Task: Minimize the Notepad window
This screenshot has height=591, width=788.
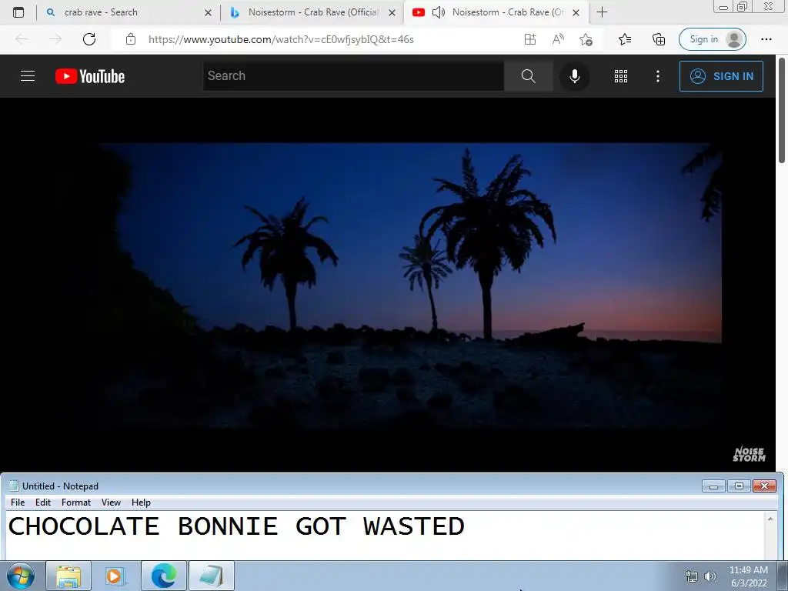Action: (x=713, y=486)
